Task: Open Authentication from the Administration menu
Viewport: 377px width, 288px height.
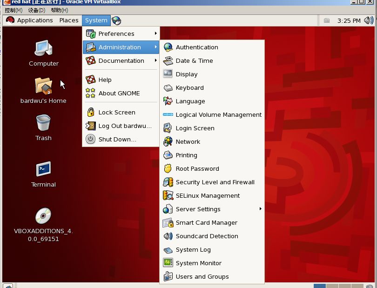Action: [x=212, y=47]
